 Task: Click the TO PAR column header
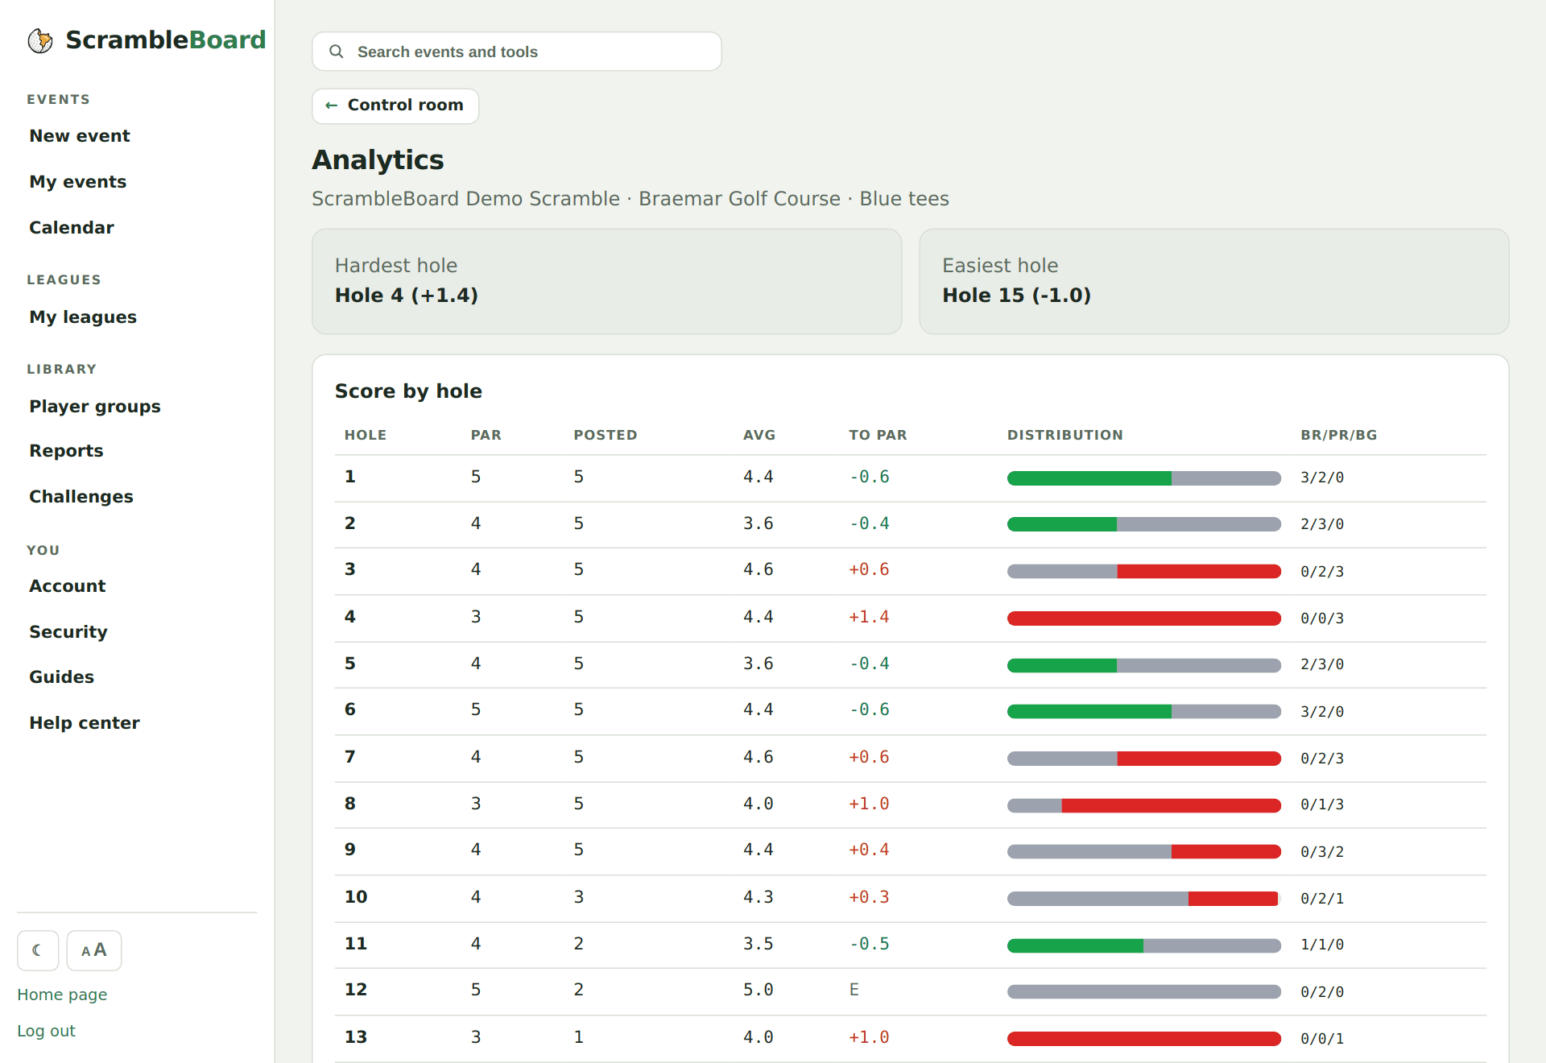pos(878,435)
